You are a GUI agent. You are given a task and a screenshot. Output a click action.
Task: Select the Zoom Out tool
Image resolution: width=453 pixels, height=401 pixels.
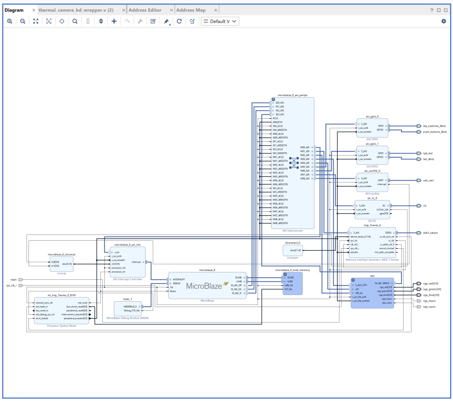(23, 21)
